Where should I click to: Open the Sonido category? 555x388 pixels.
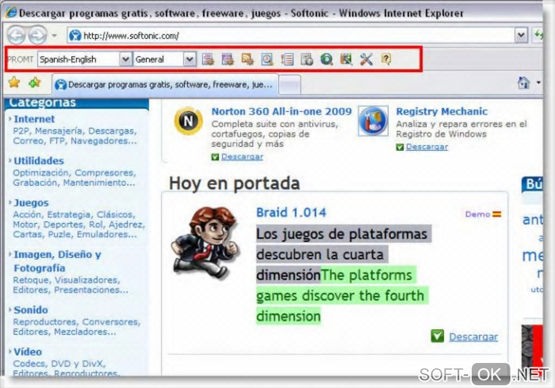point(31,310)
